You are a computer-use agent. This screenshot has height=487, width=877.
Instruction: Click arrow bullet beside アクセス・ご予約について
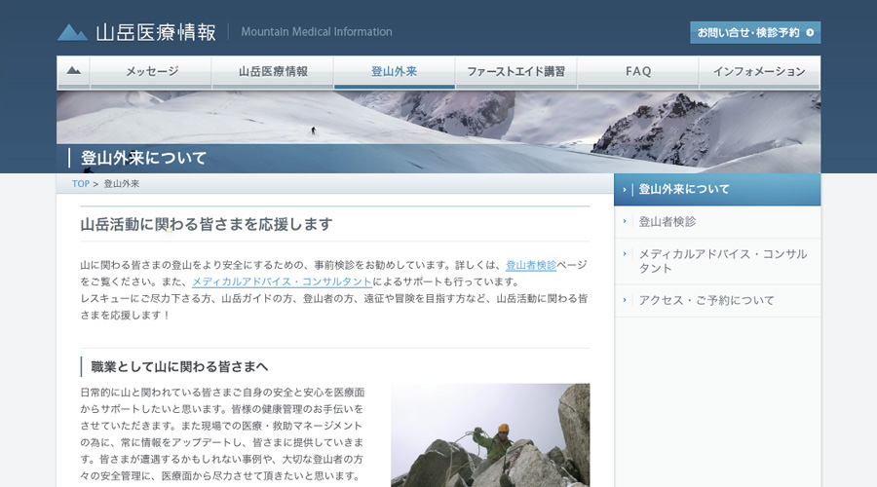click(626, 300)
